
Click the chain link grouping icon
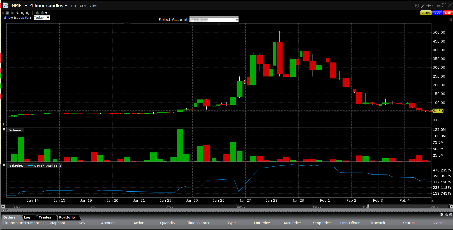422,6
